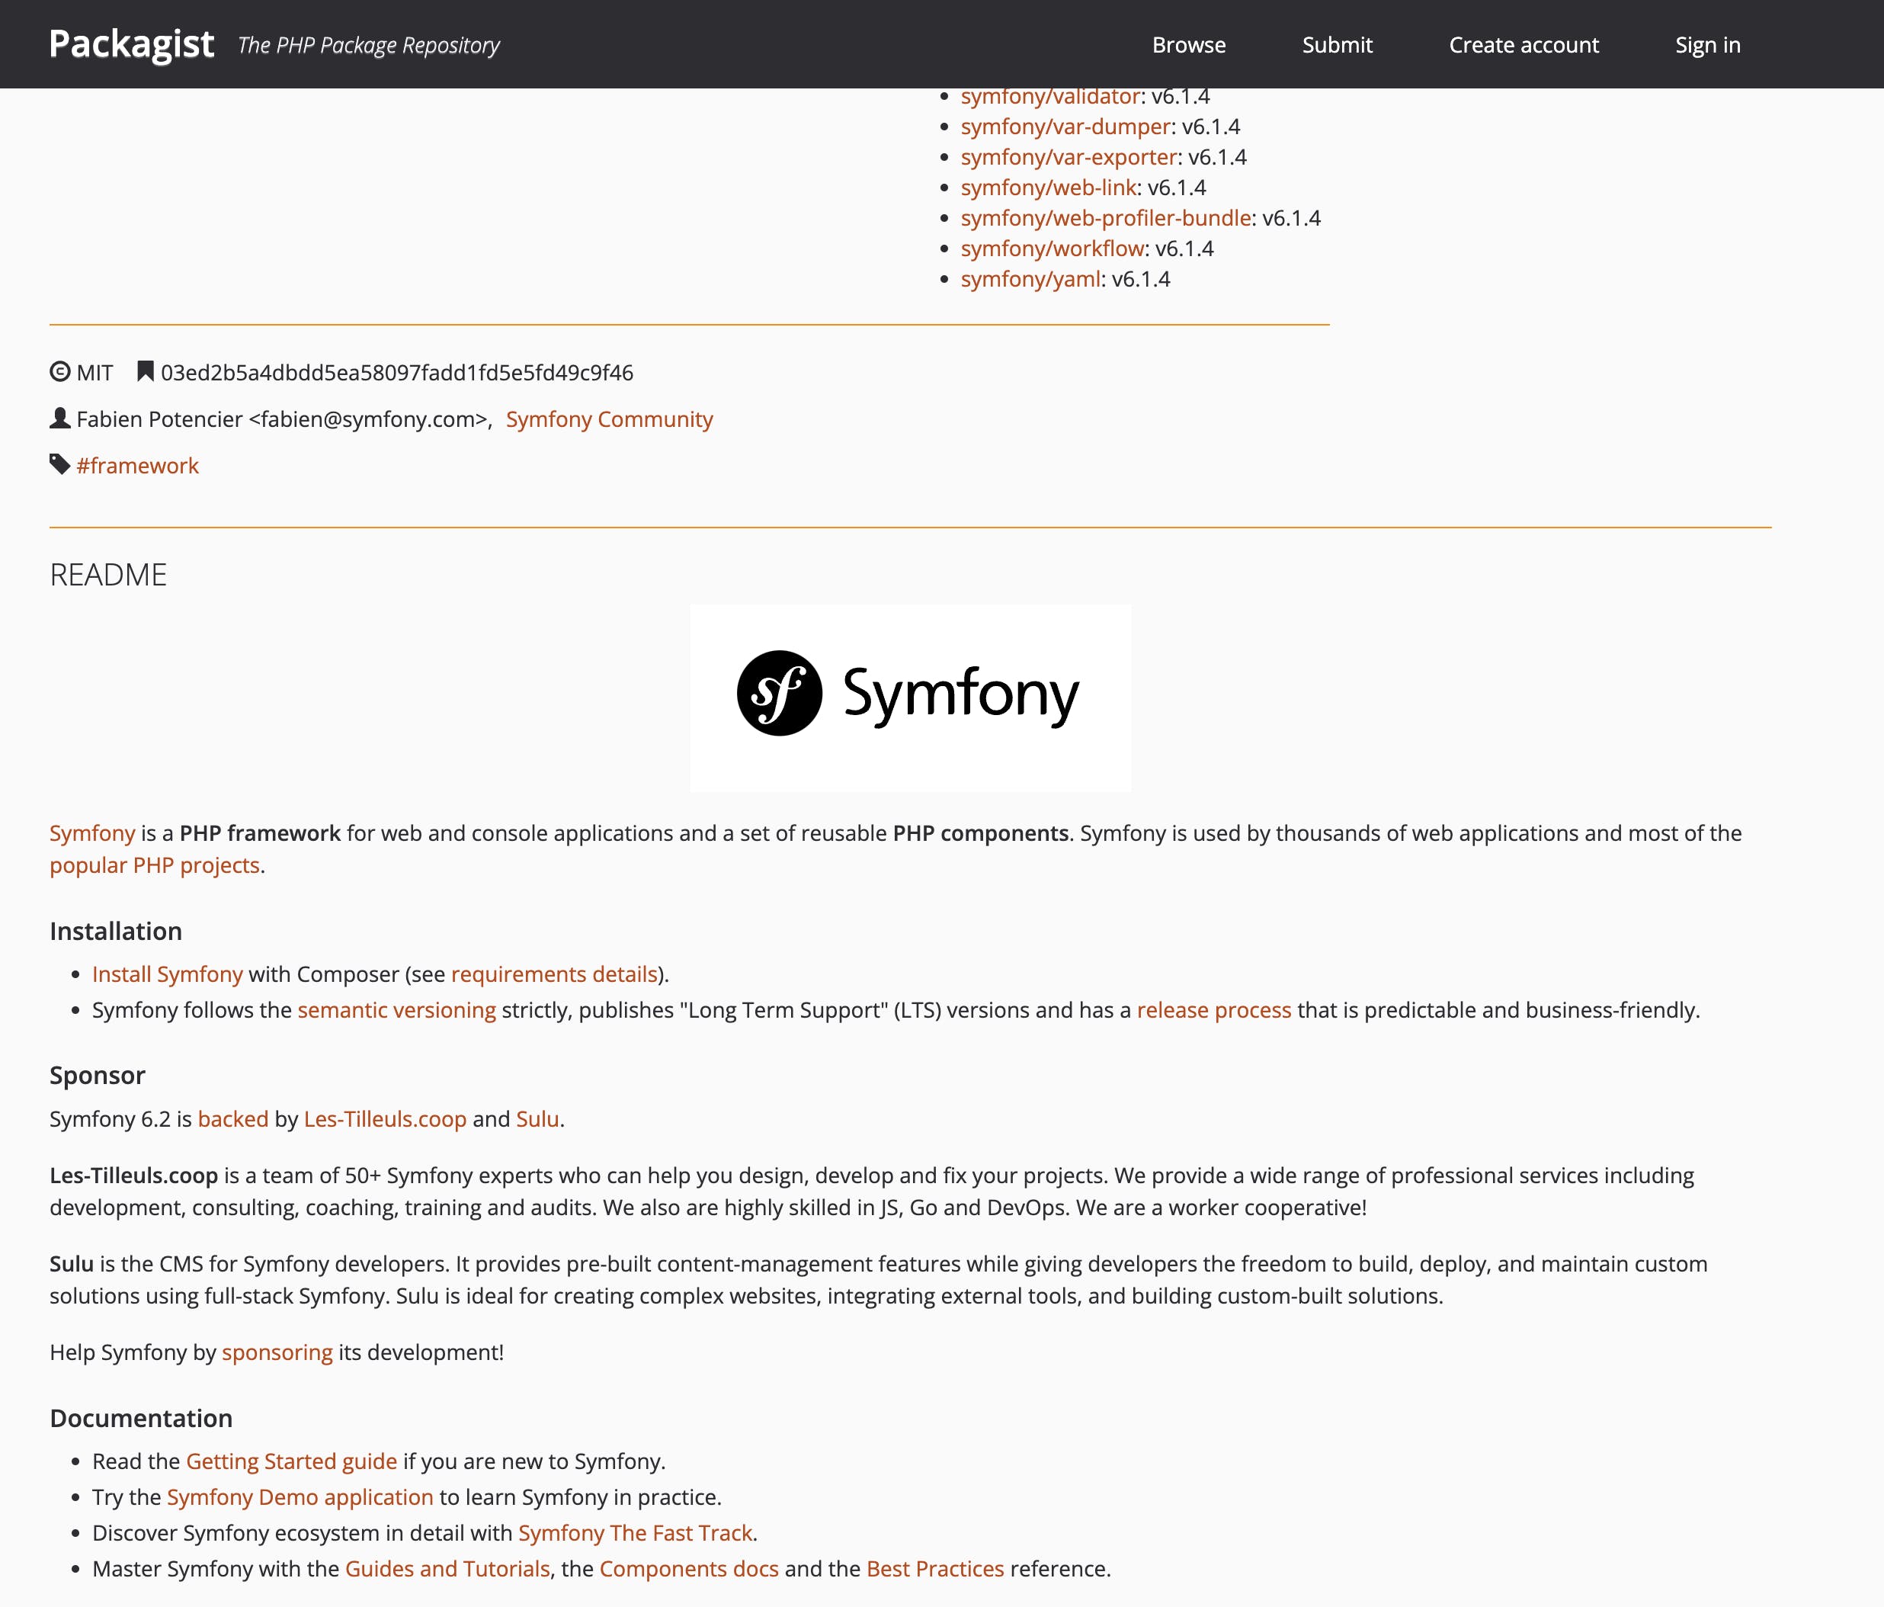Open the symfony/yaml package link
This screenshot has height=1607, width=1884.
pyautogui.click(x=1030, y=279)
